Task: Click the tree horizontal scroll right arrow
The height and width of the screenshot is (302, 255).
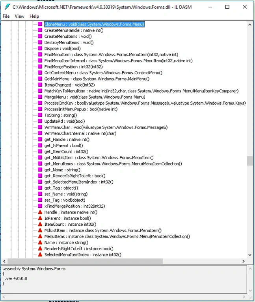Action: pos(244,261)
